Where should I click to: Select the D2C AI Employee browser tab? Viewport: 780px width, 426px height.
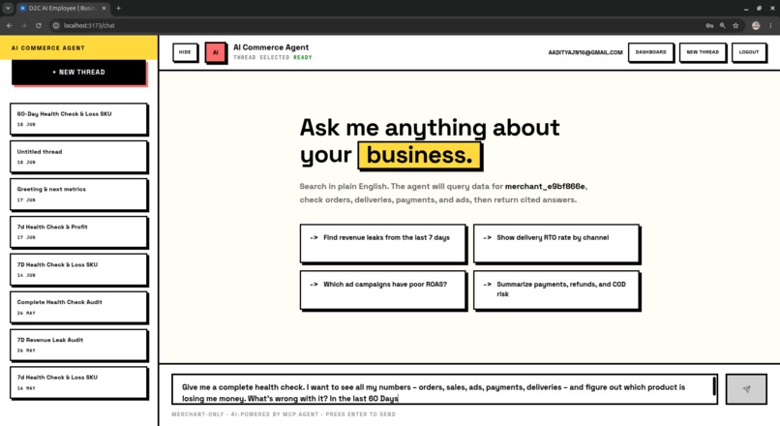coord(63,8)
